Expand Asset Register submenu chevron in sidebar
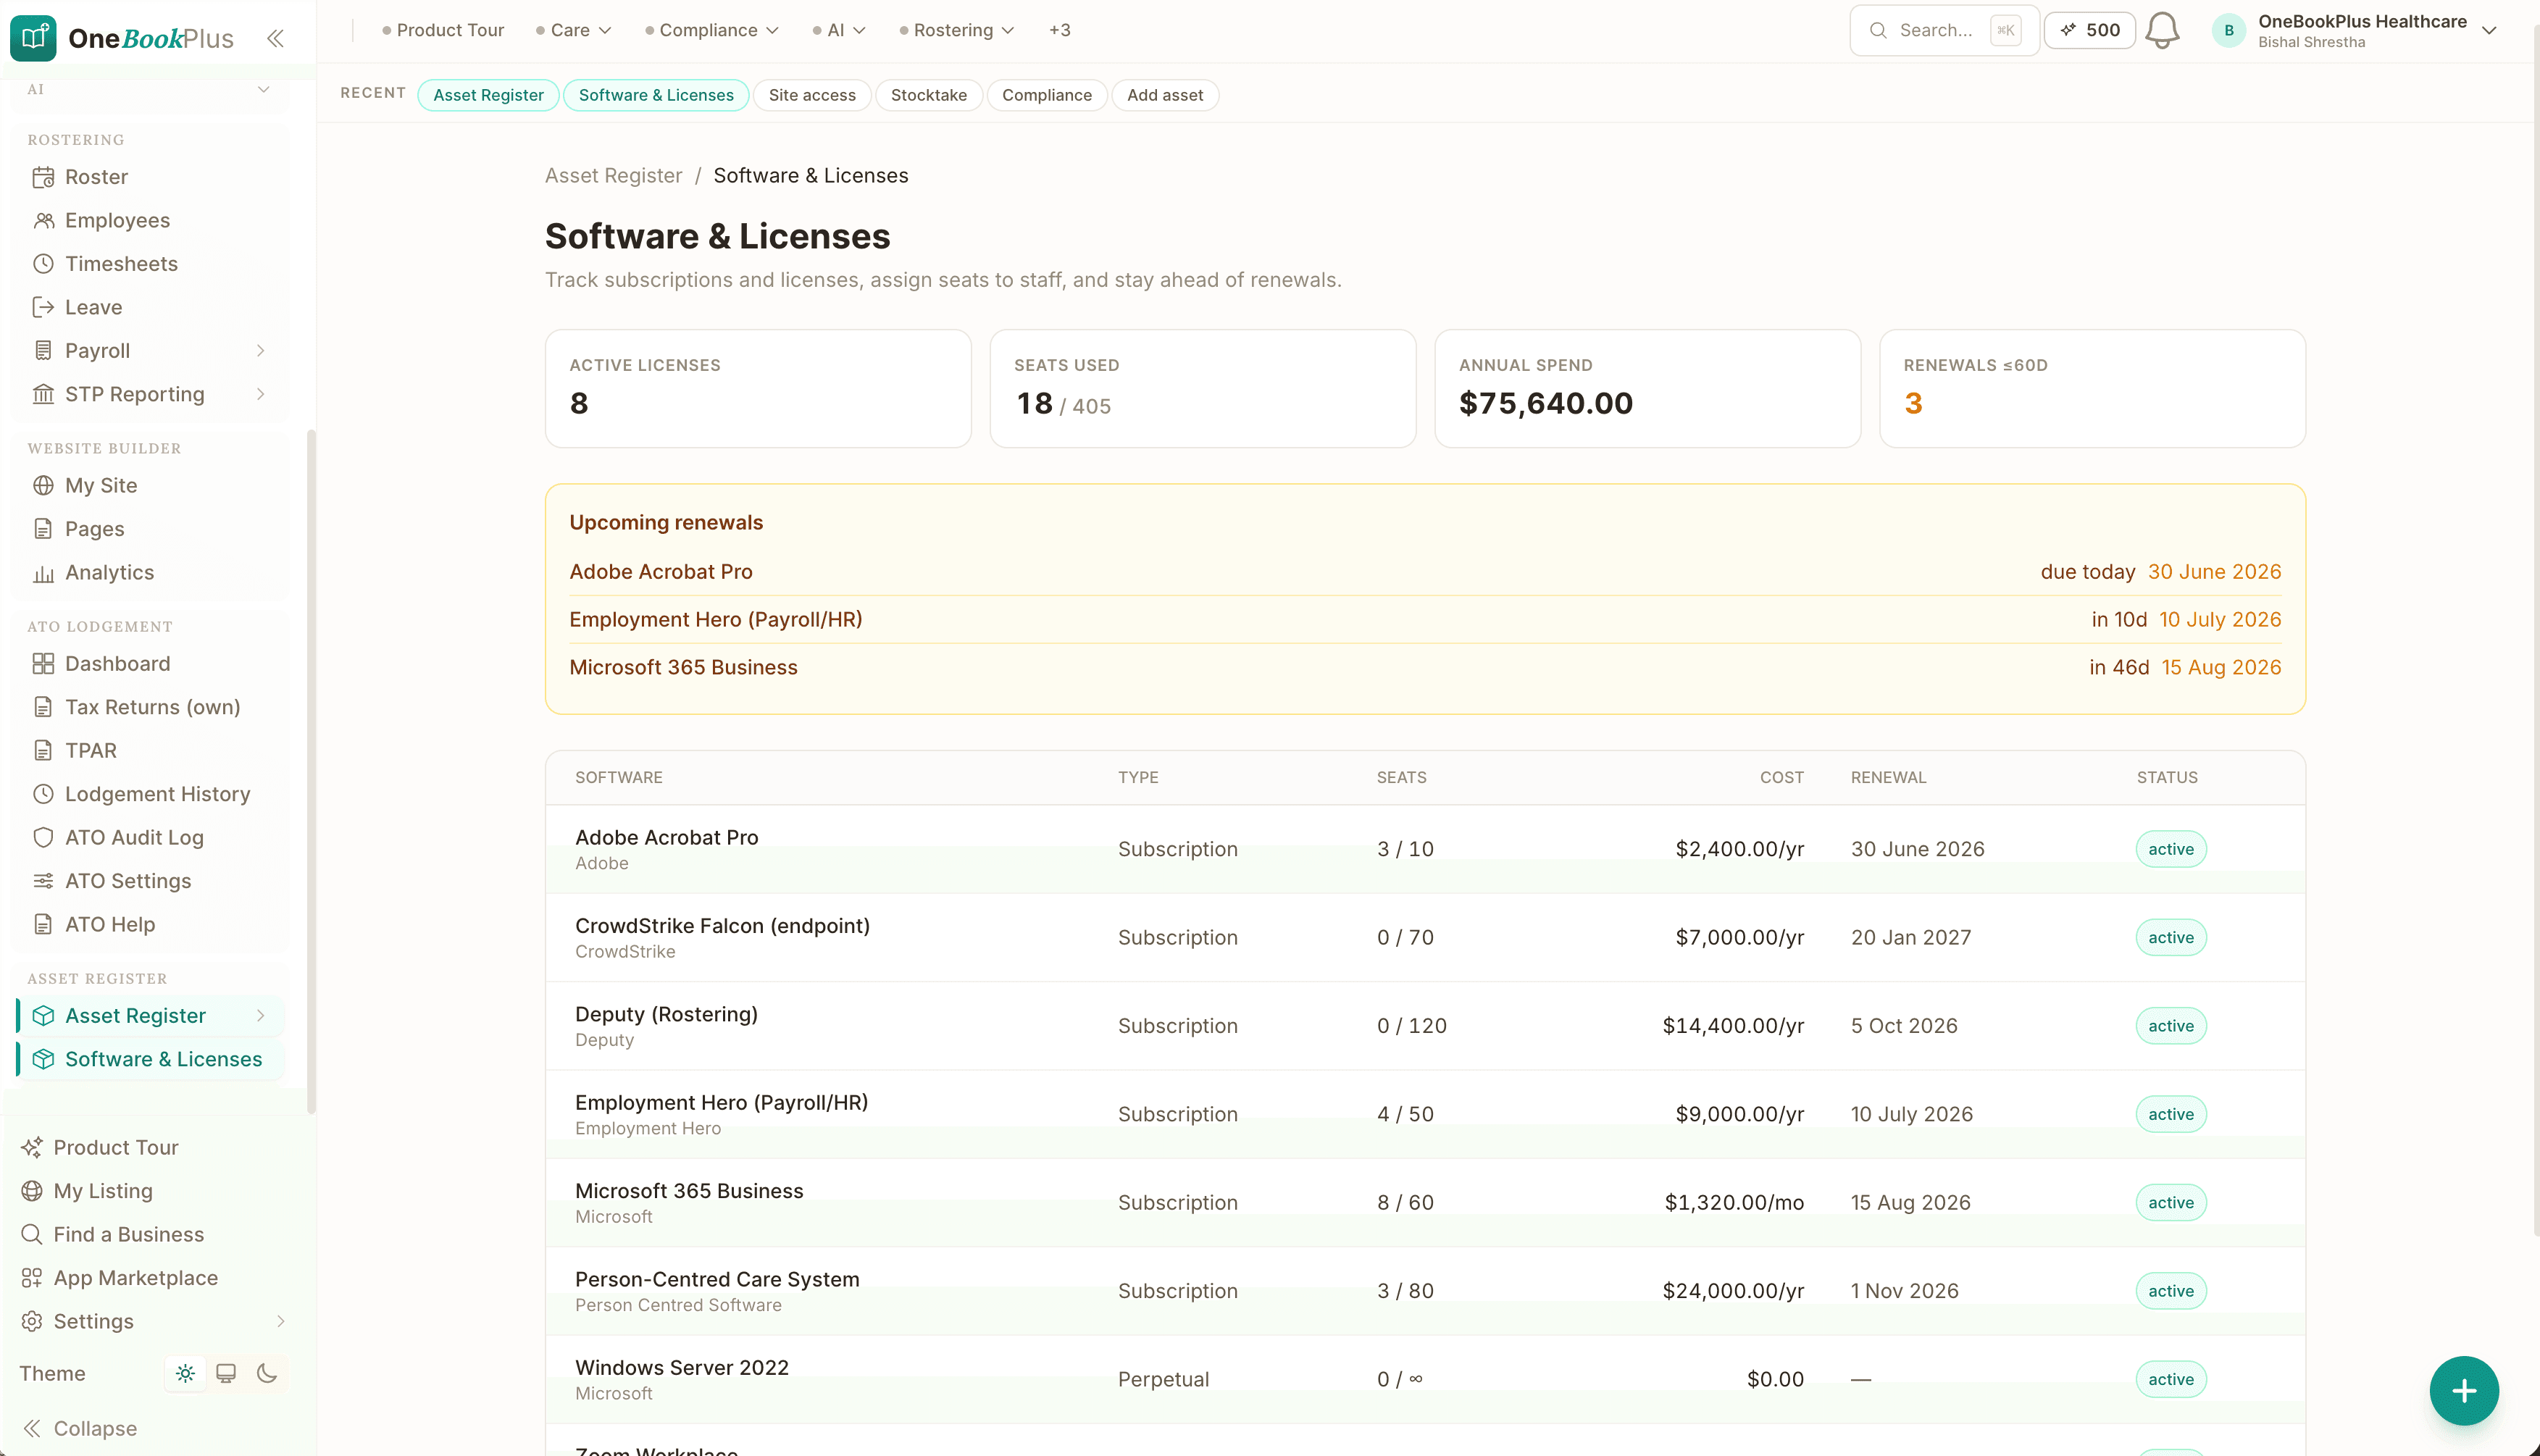The width and height of the screenshot is (2540, 1456). (261, 1016)
